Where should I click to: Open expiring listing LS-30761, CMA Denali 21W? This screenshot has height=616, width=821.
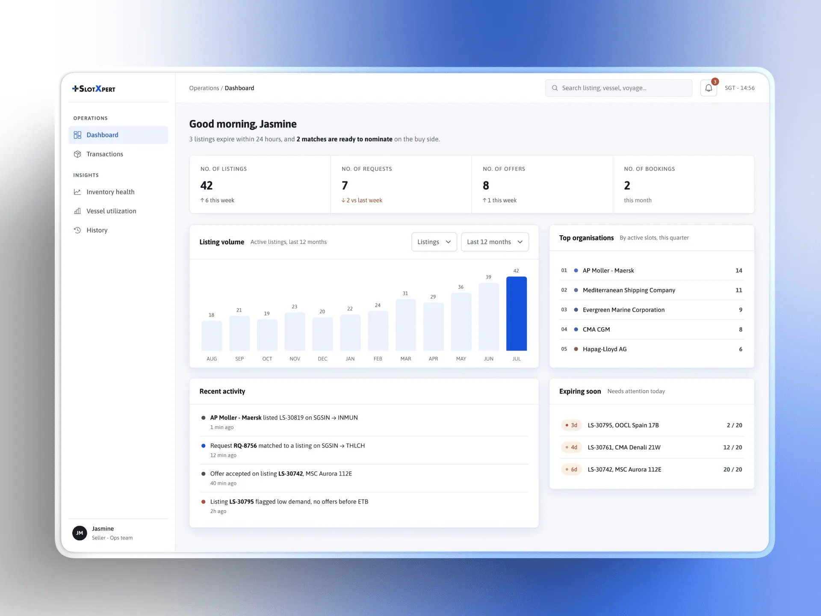point(652,447)
